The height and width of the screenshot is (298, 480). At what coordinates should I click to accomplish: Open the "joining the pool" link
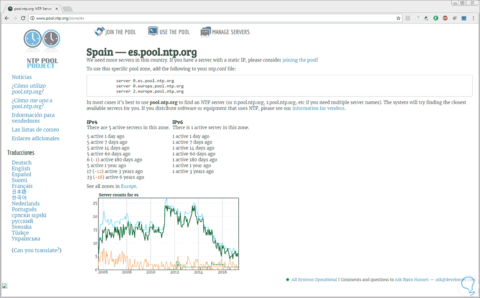coord(300,60)
